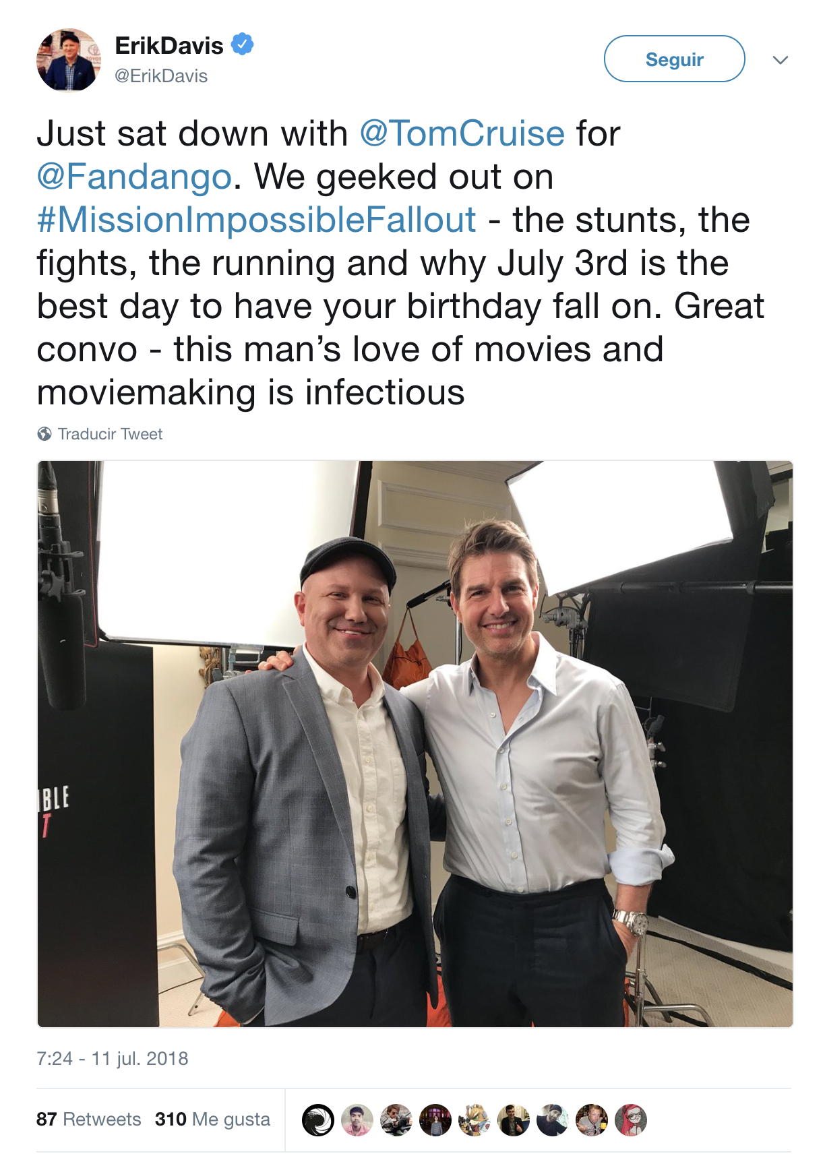The height and width of the screenshot is (1166, 825).
Task: Open the liker avatar with pink shirt
Action: 357,1120
